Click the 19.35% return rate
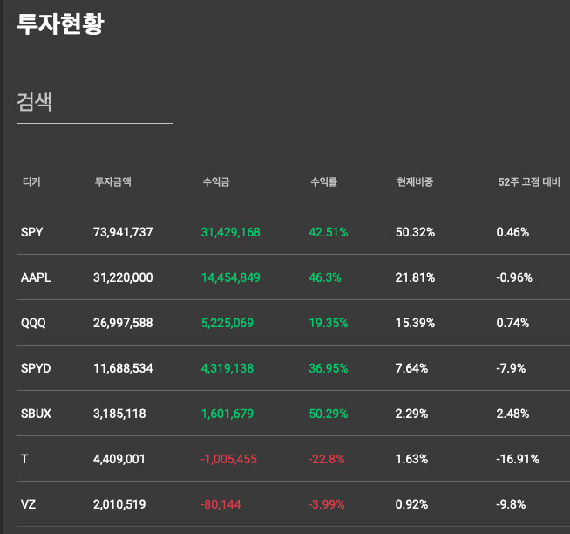Viewport: 570px width, 534px height. pyautogui.click(x=329, y=323)
